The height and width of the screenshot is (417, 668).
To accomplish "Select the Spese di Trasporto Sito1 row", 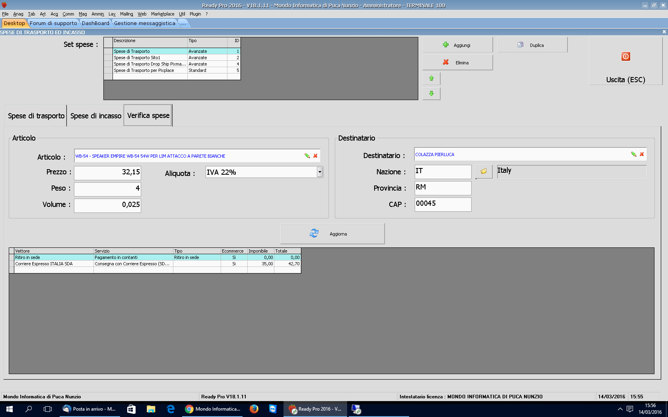I will 172,58.
